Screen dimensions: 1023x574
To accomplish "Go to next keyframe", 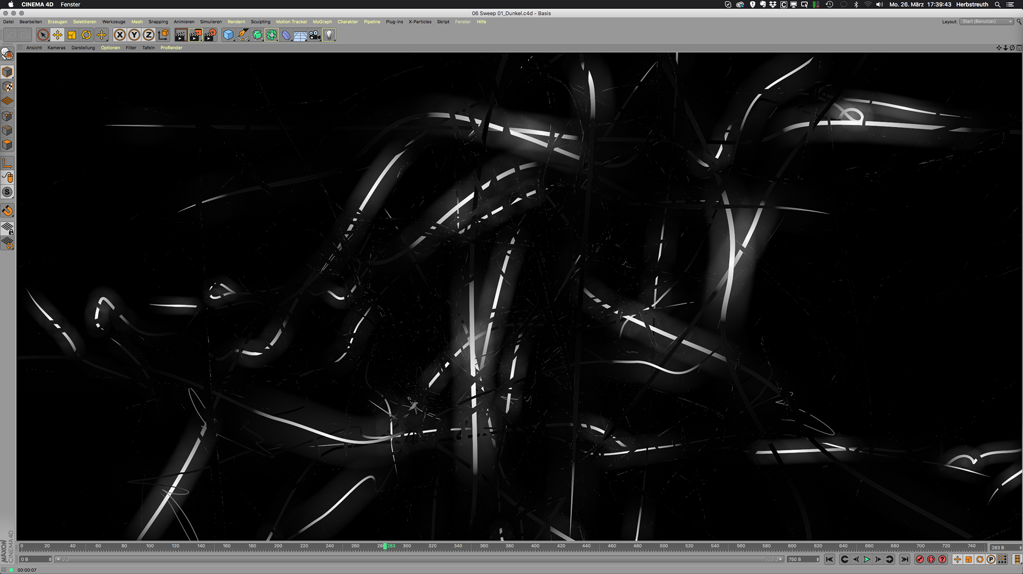I will (889, 559).
